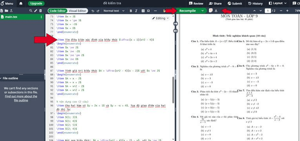The image size is (300, 141).
Task: Switch to Code Editor
Action: 58,11
